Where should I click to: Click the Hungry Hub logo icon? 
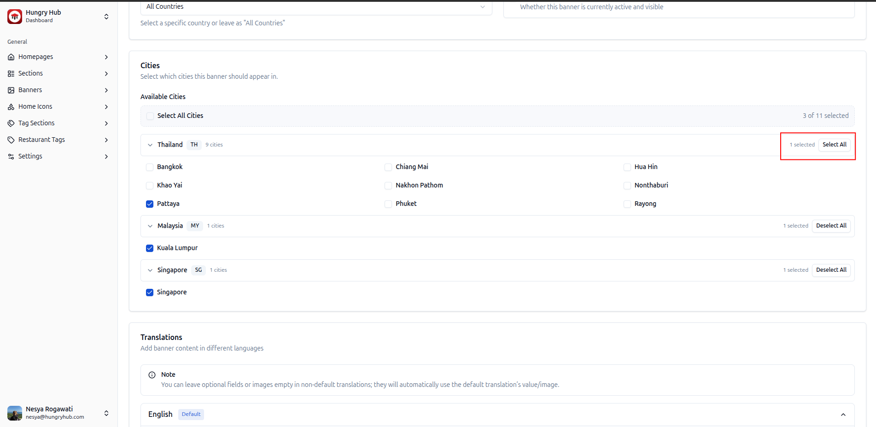tap(15, 16)
